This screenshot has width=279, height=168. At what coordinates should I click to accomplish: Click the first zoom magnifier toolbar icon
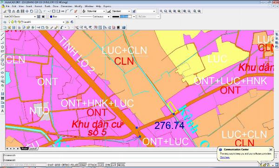[161, 11]
